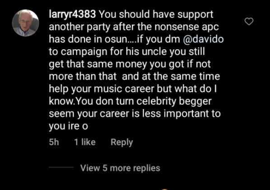Reply to larryr4383's comment

click(122, 142)
